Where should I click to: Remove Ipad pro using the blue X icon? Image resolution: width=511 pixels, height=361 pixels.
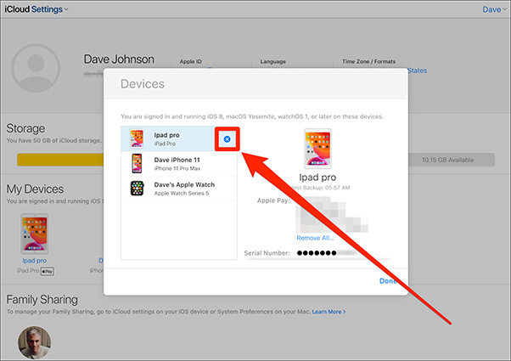[227, 139]
